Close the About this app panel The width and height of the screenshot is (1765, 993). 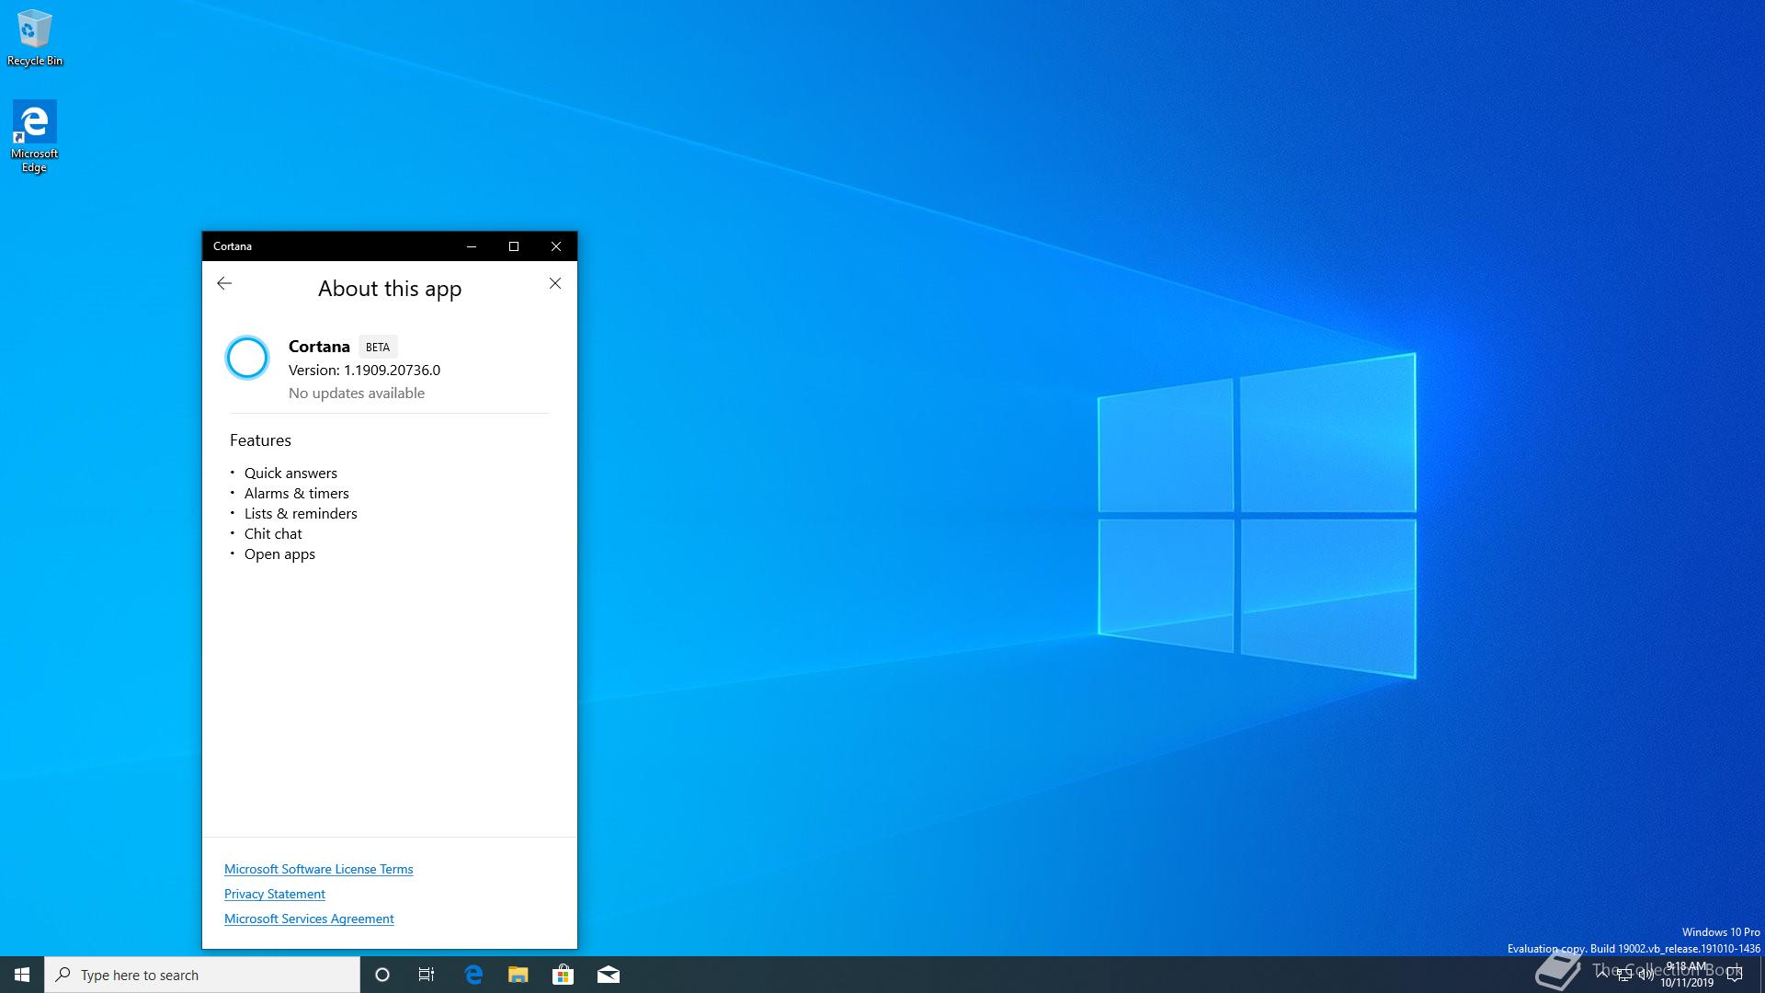555,283
